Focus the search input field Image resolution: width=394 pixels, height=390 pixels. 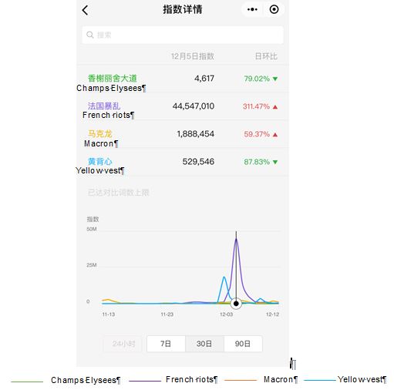pos(183,35)
